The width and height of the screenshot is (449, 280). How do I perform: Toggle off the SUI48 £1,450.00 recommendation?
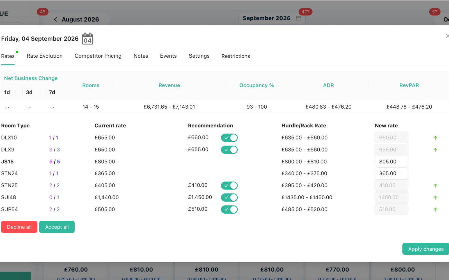[x=229, y=197]
